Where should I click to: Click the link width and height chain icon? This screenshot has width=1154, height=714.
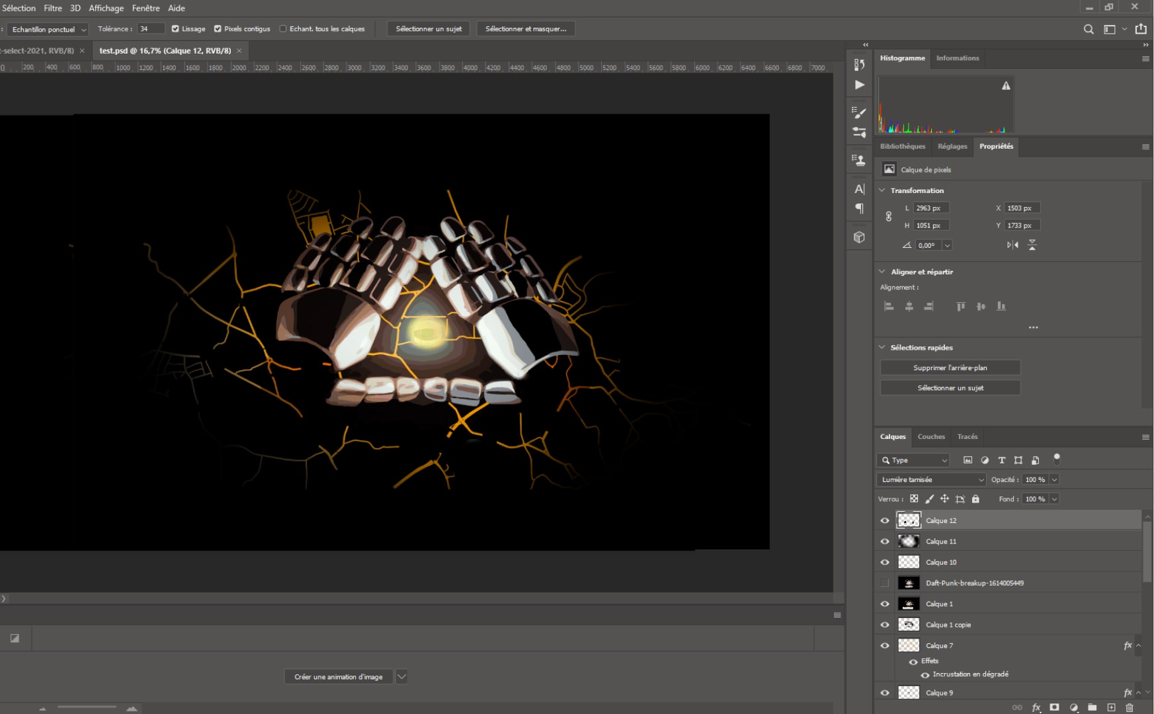tap(889, 216)
